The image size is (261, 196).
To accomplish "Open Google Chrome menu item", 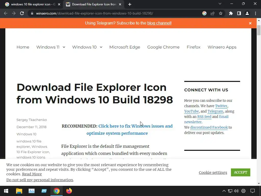I will pos(163,47).
